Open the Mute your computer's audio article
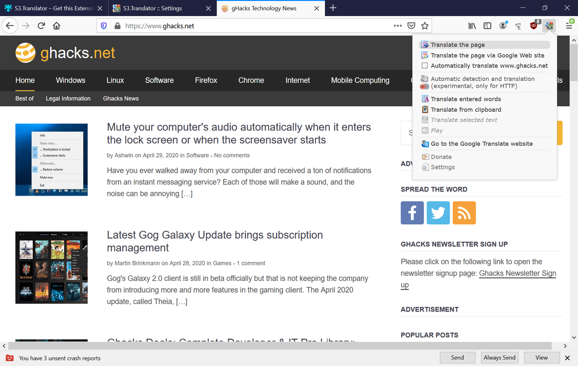Screen dimensions: 578x366 239,134
